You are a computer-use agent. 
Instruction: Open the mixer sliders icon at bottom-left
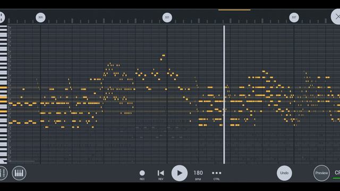tap(3, 173)
